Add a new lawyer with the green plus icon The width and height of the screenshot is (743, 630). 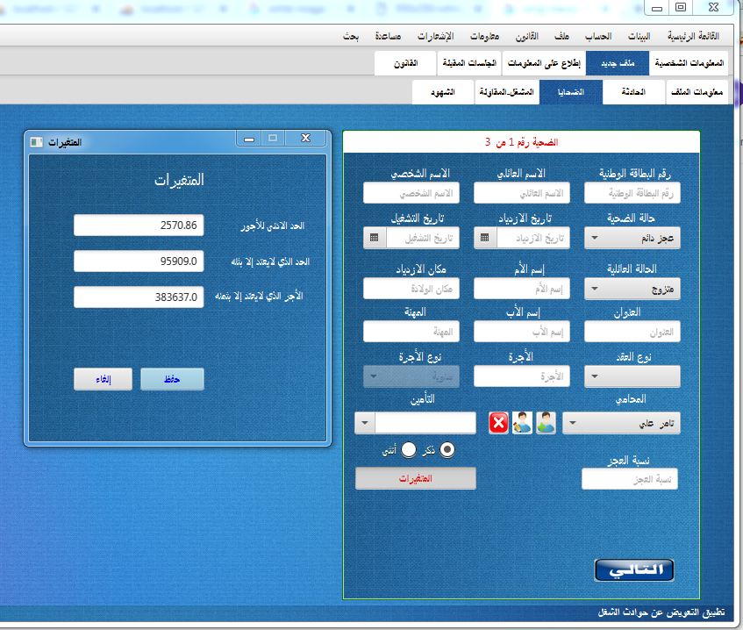pos(547,423)
